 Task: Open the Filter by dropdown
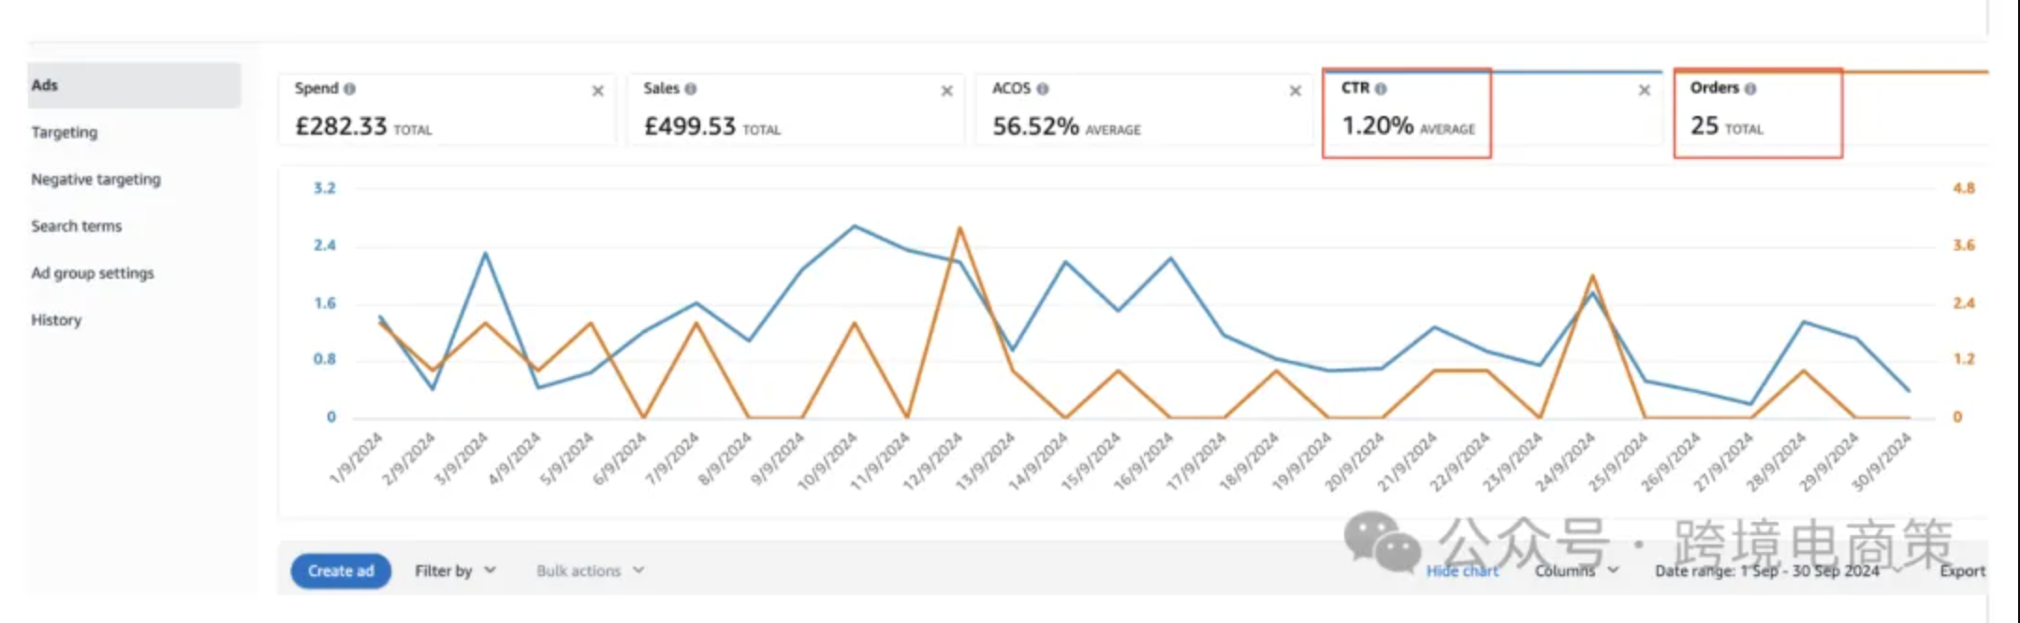(x=456, y=571)
